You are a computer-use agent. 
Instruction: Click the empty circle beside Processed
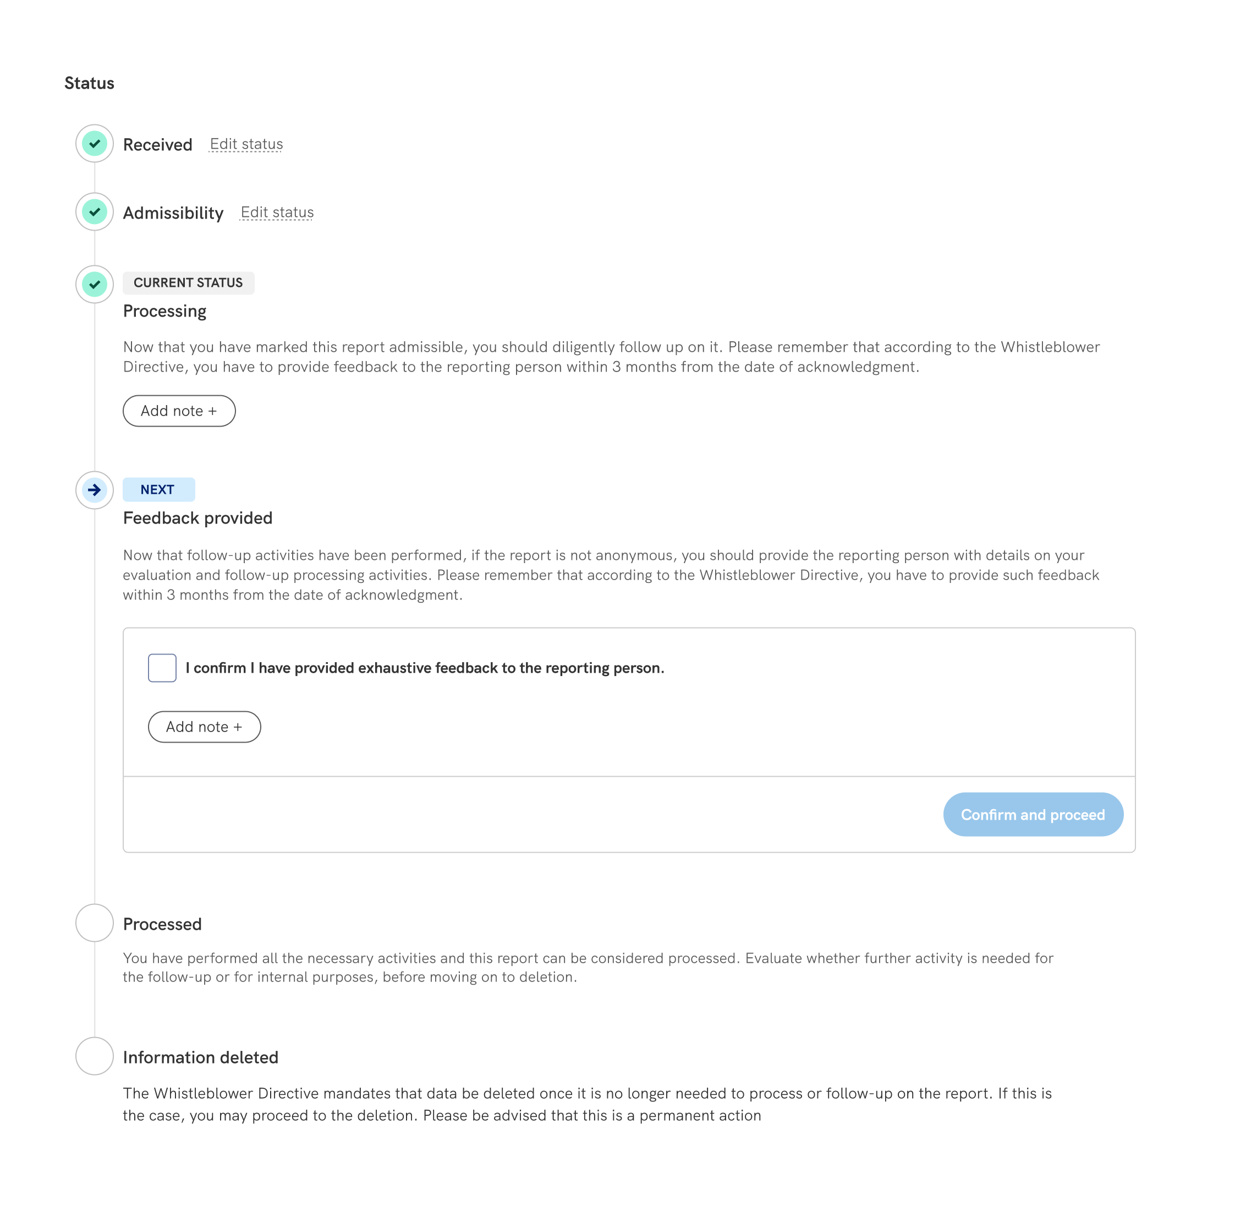(x=95, y=923)
